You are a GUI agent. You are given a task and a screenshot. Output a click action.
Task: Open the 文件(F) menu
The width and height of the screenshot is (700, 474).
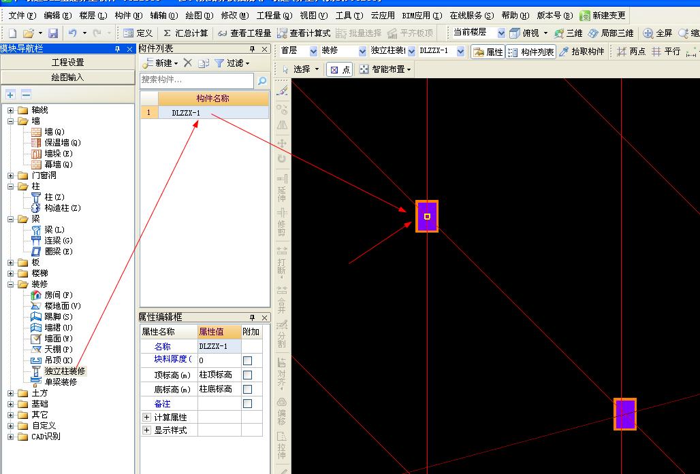(22, 16)
